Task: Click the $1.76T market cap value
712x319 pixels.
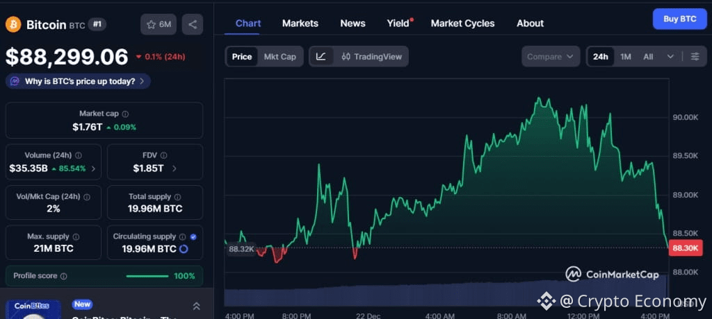Action: (87, 128)
